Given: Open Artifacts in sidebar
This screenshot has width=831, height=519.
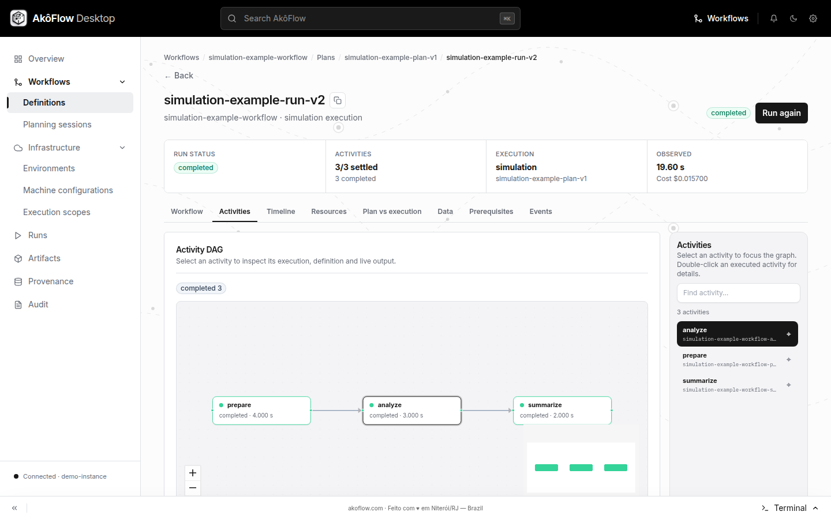Looking at the screenshot, I should point(70,258).
